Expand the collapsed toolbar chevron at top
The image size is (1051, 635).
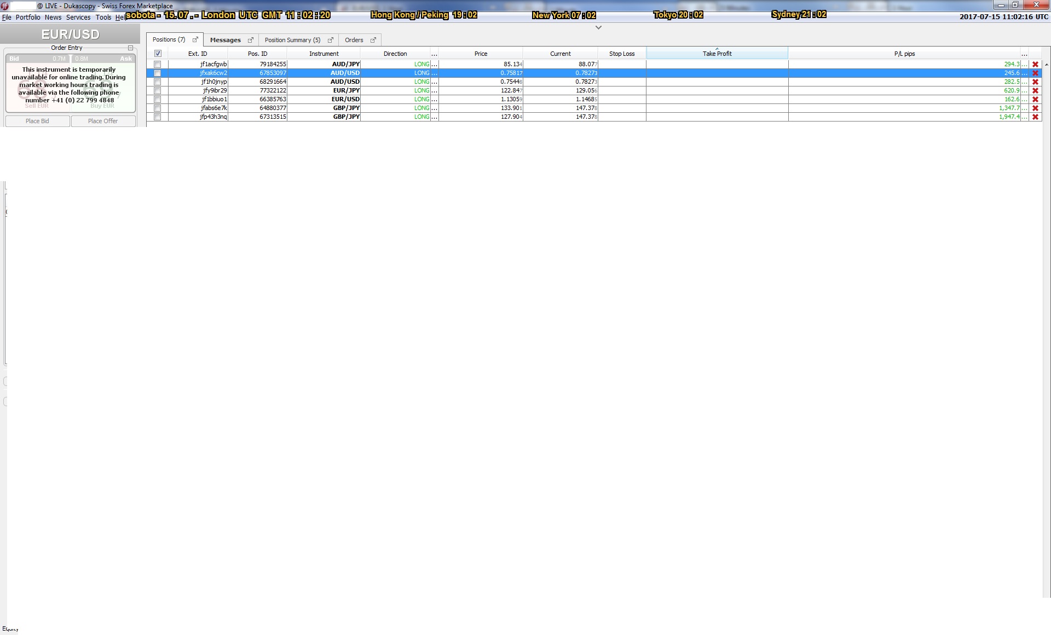click(x=598, y=27)
